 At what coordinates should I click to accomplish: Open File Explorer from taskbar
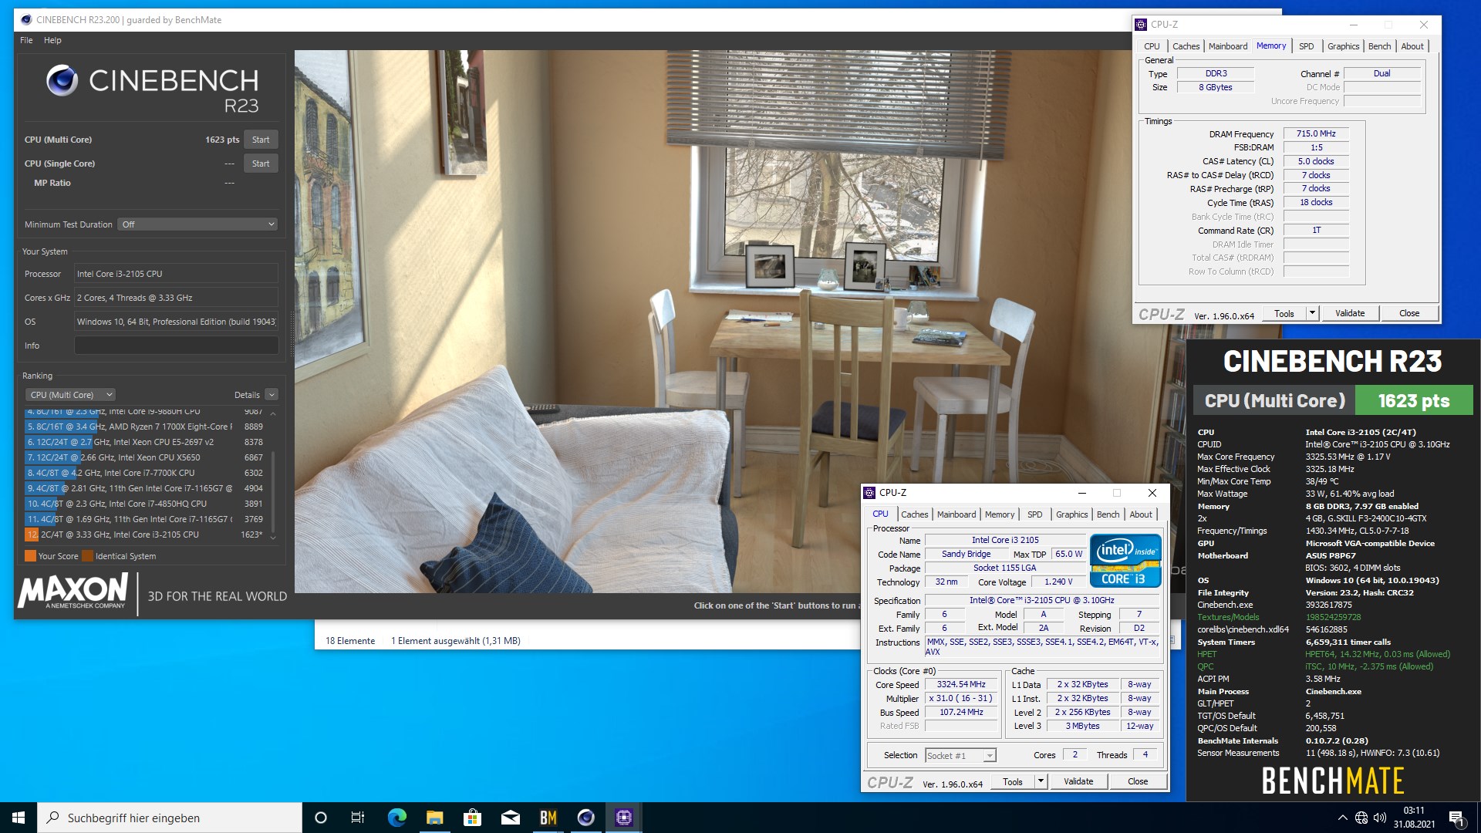pos(434,818)
